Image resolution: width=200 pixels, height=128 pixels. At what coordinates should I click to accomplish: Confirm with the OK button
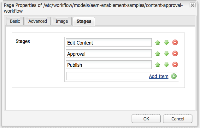tap(146, 119)
